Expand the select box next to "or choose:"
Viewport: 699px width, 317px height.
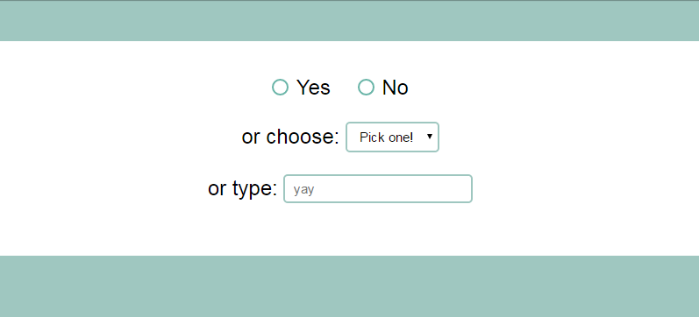[392, 137]
